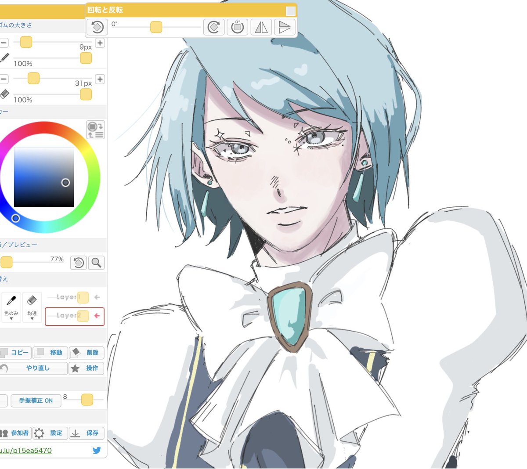Flip the canvas vertically
527x469 pixels.
[285, 27]
